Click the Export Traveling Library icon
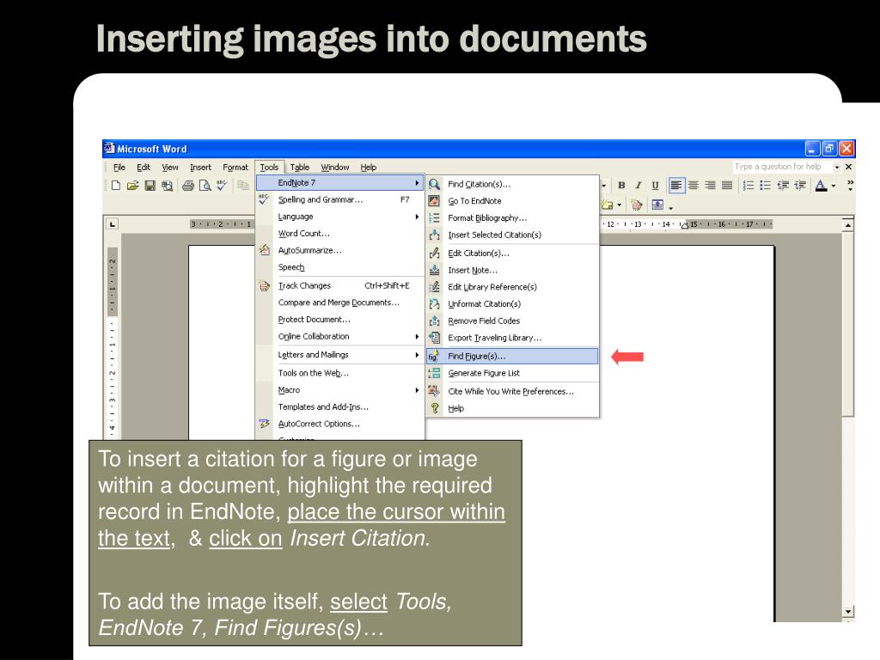880x660 pixels. click(x=434, y=338)
